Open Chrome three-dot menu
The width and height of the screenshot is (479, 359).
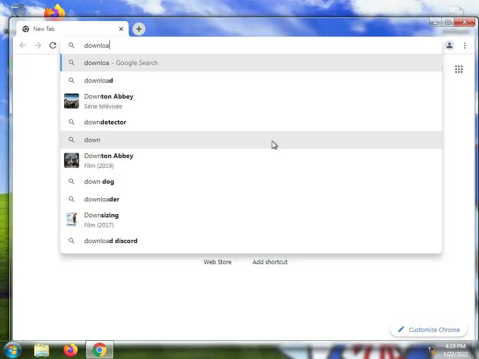point(464,45)
